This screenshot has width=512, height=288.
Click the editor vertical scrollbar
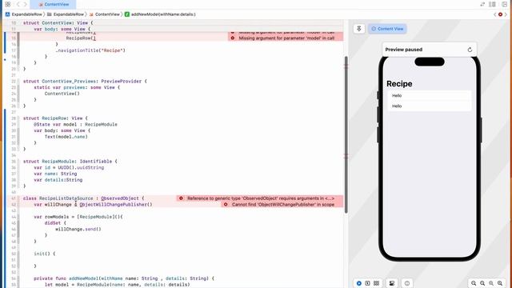(346, 134)
